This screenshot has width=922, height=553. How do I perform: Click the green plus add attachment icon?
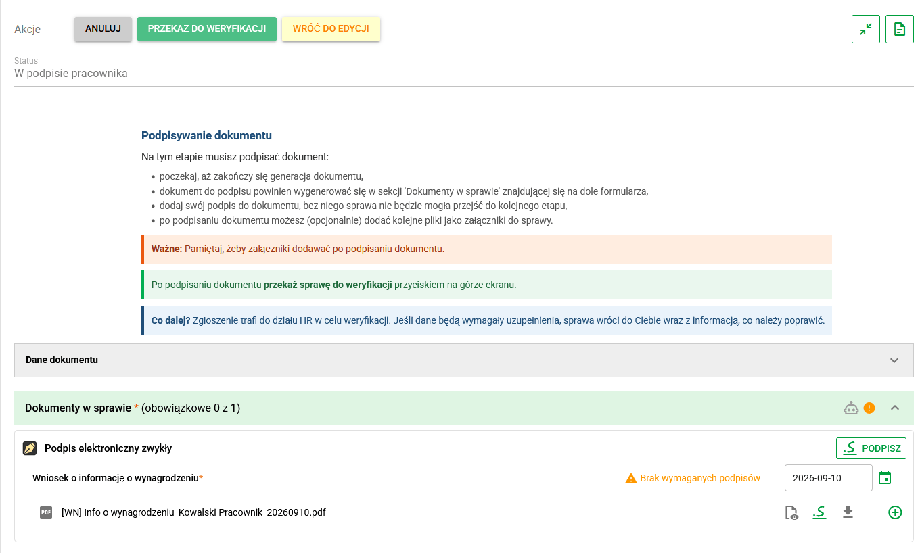(895, 512)
